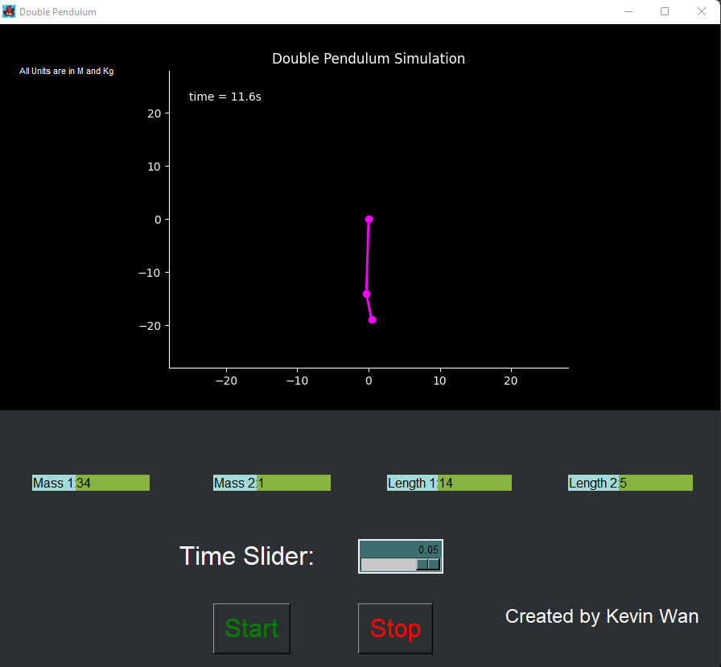Click the middle pendulum bob
This screenshot has height=667, width=721.
[366, 294]
